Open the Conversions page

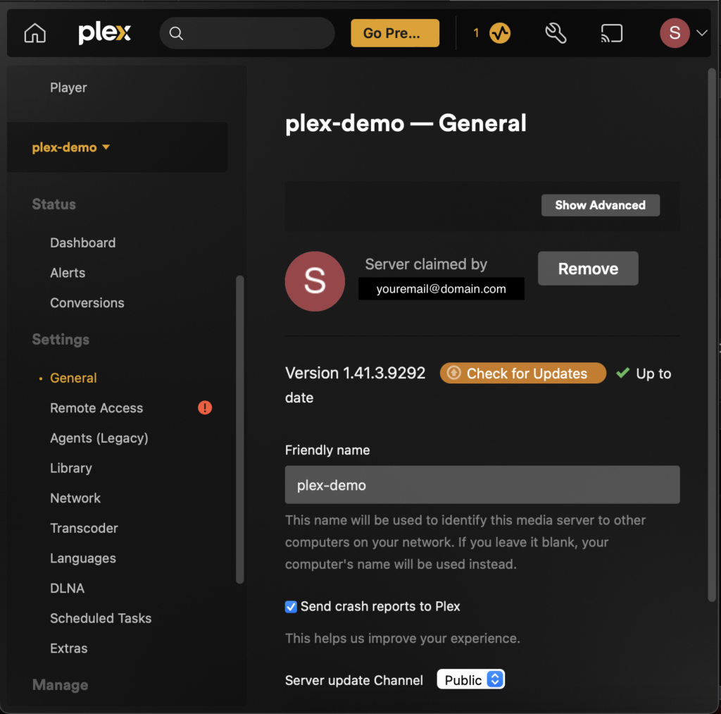(x=87, y=303)
